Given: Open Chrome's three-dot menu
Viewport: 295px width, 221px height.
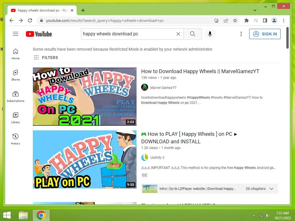Looking at the screenshot, I should [283, 20].
